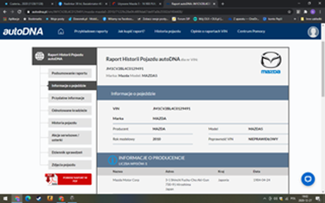
Task: Open the blue chat support bubble
Action: (x=308, y=179)
